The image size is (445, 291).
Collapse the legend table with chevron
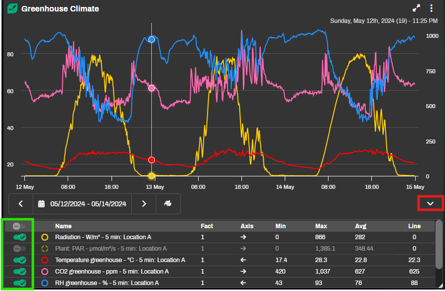pos(431,203)
